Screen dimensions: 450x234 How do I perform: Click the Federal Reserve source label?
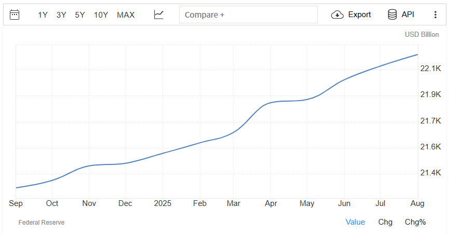[42, 223]
